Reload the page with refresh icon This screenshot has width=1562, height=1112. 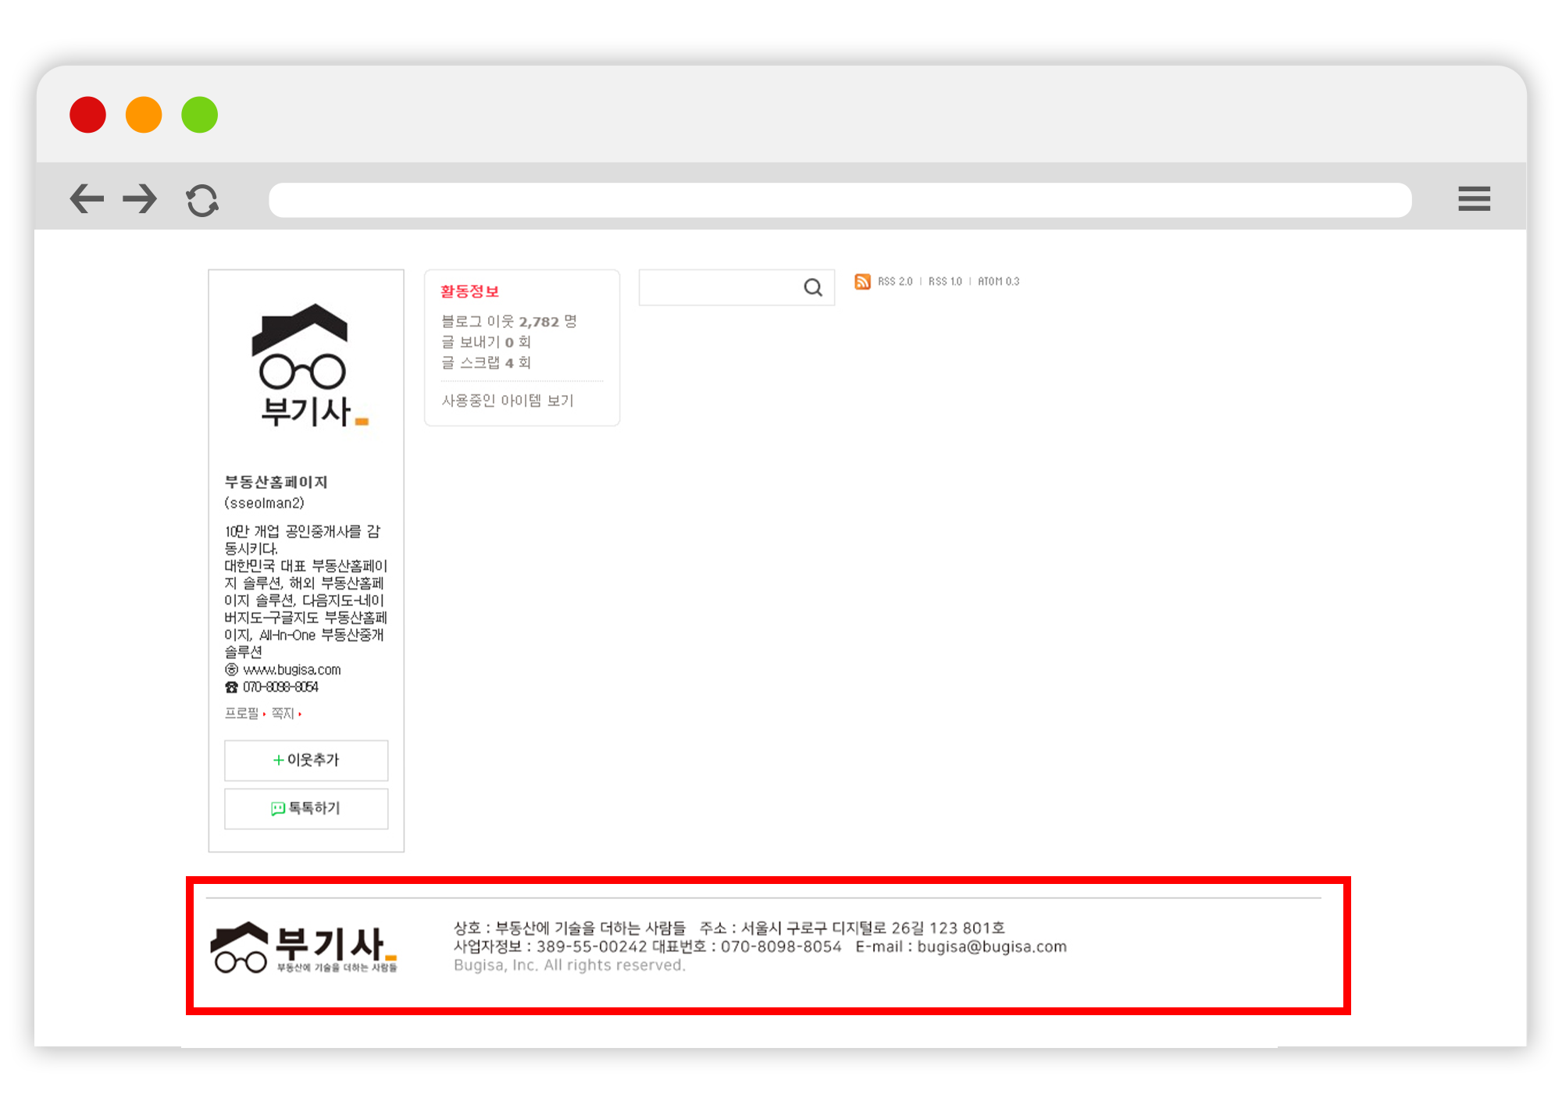pos(202,200)
